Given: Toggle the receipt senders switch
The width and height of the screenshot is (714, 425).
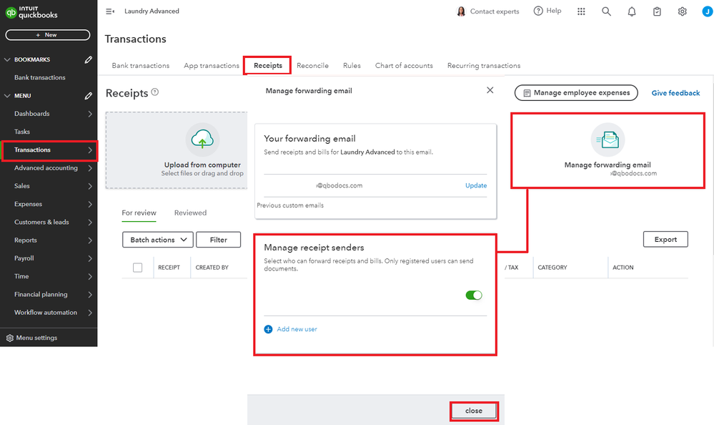Looking at the screenshot, I should 474,295.
